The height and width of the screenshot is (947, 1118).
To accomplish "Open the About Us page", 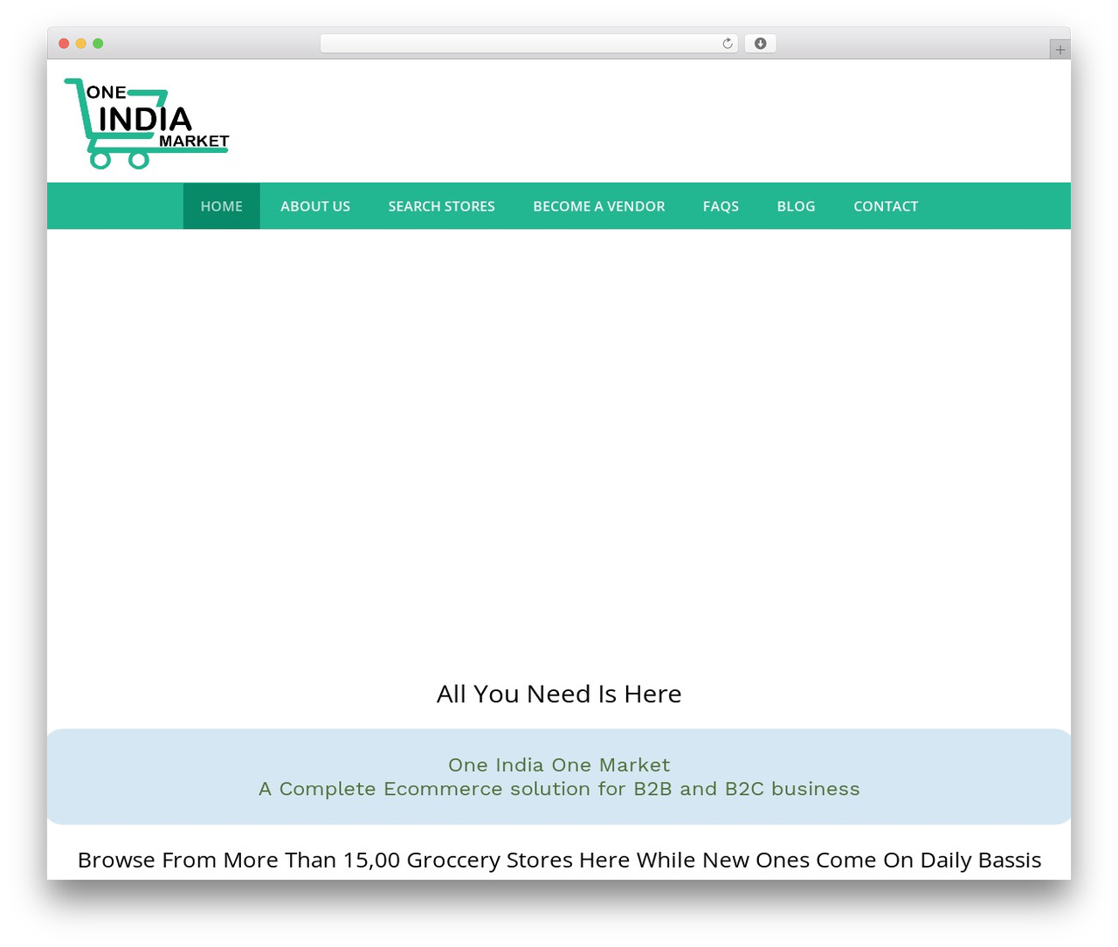I will tap(315, 206).
